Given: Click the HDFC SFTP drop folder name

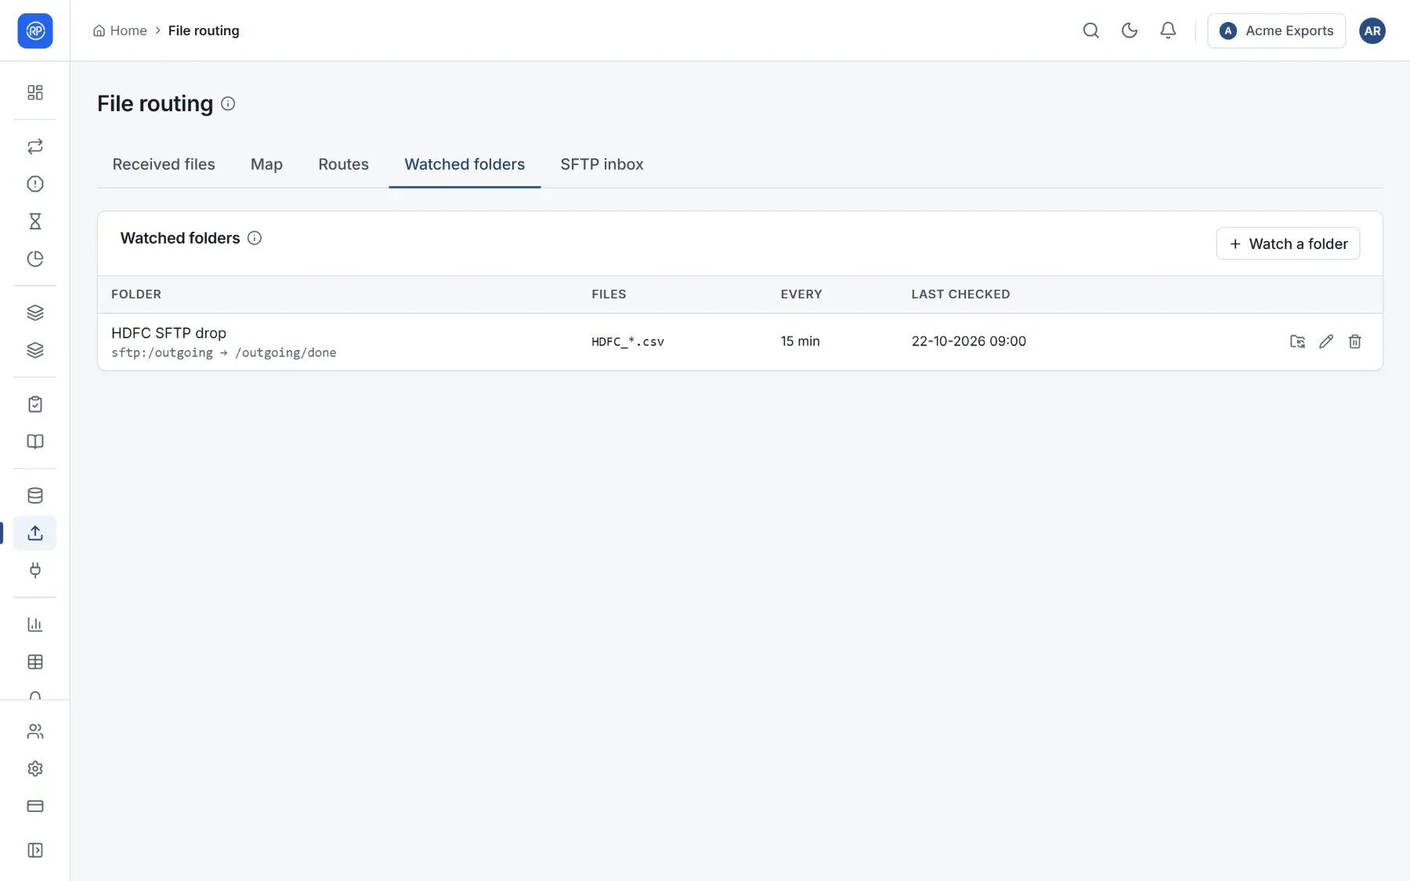Looking at the screenshot, I should (x=168, y=333).
